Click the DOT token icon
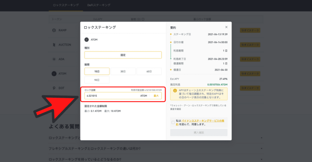This screenshot has height=162, width=312. point(54,88)
